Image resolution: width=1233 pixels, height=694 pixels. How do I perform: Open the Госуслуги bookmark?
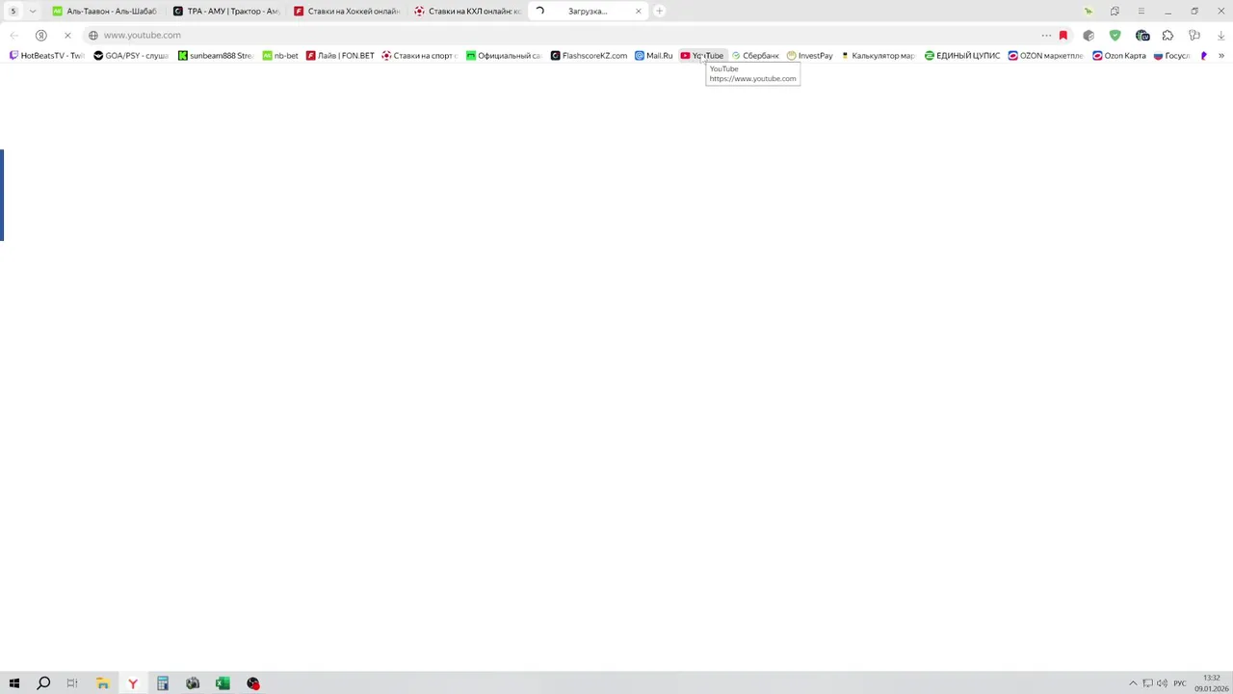point(1172,55)
